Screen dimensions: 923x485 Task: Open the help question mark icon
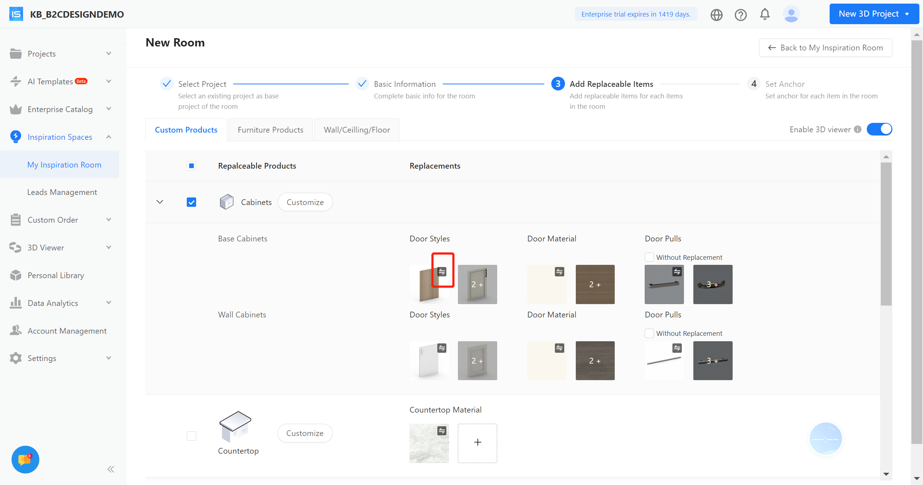(x=741, y=14)
